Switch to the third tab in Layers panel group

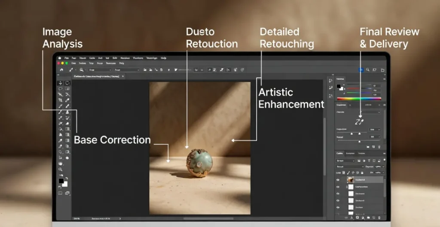click(x=361, y=153)
